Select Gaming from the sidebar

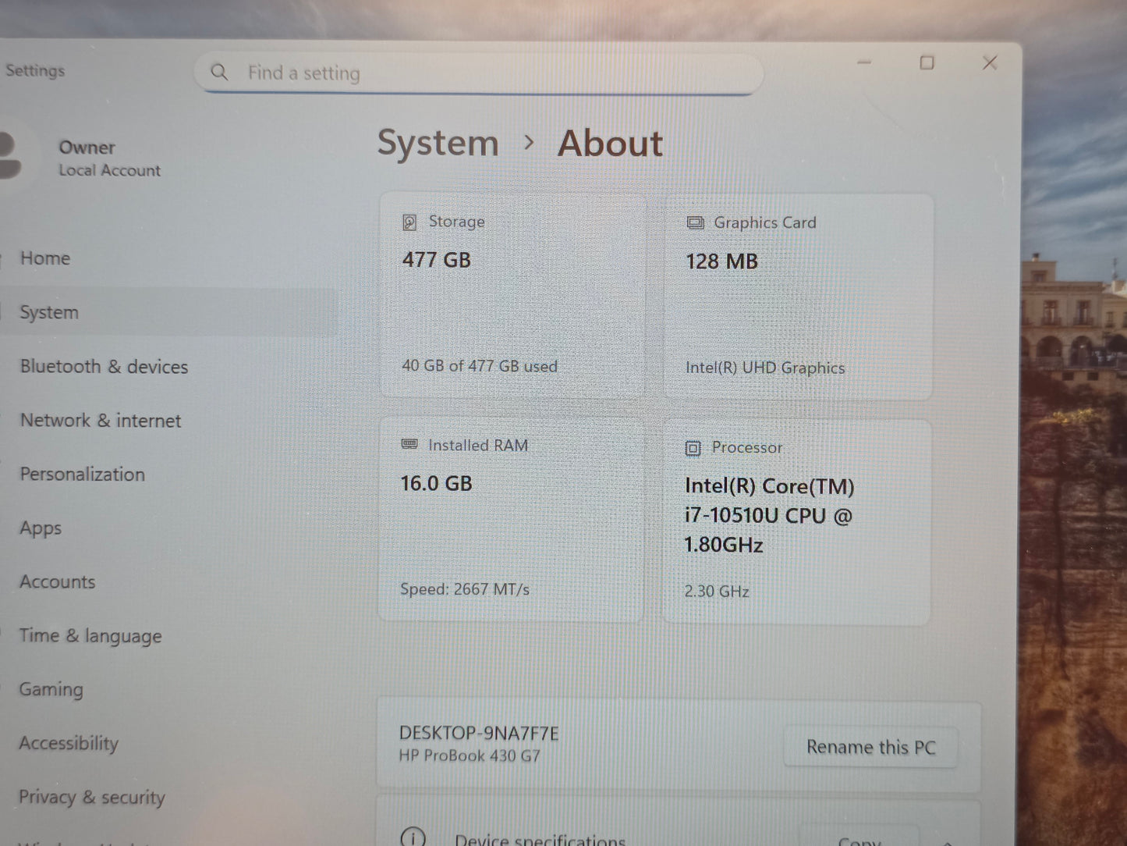(x=51, y=689)
